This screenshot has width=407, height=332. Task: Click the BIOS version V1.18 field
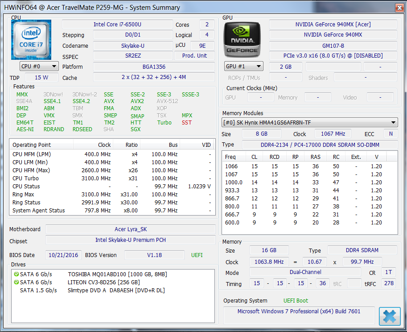[154, 255]
